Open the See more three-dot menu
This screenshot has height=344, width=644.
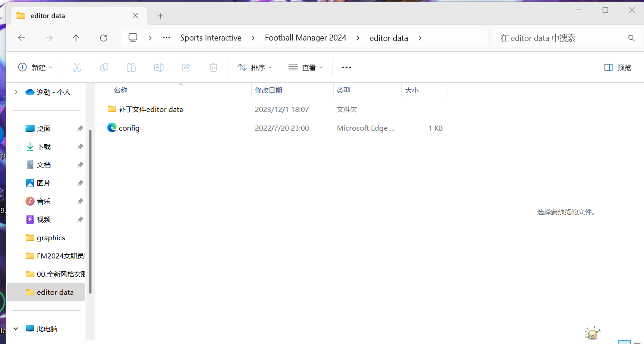tap(346, 67)
